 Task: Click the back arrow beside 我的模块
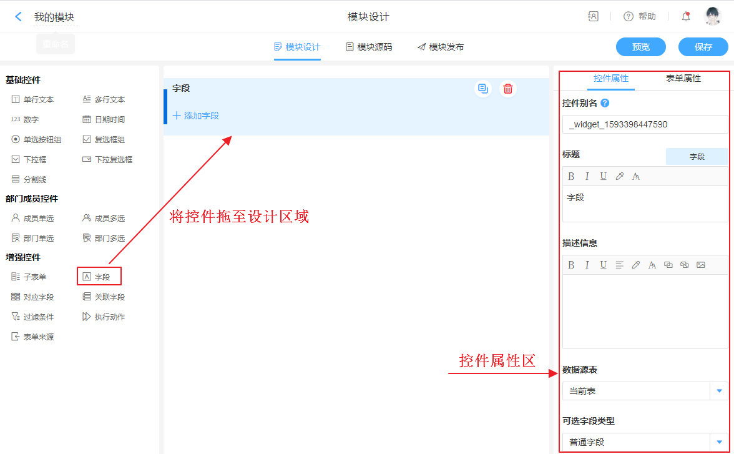(18, 17)
